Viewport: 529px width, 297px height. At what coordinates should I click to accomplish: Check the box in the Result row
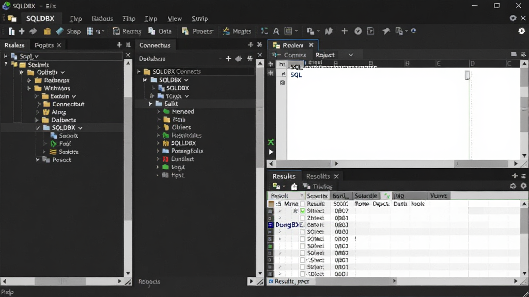tap(302, 204)
